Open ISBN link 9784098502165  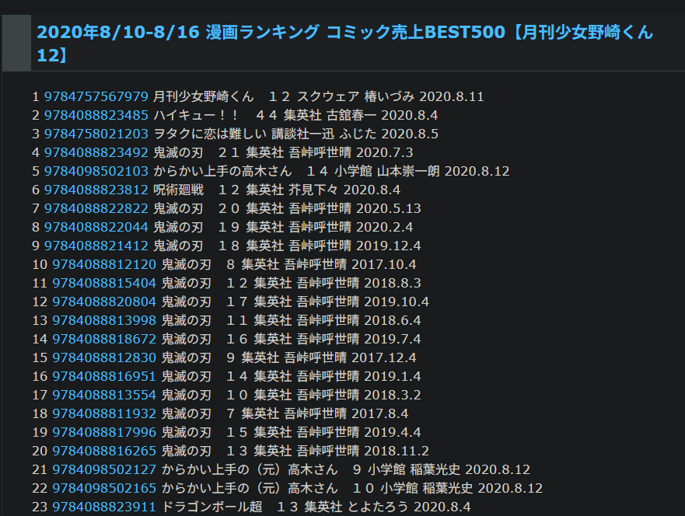(104, 488)
